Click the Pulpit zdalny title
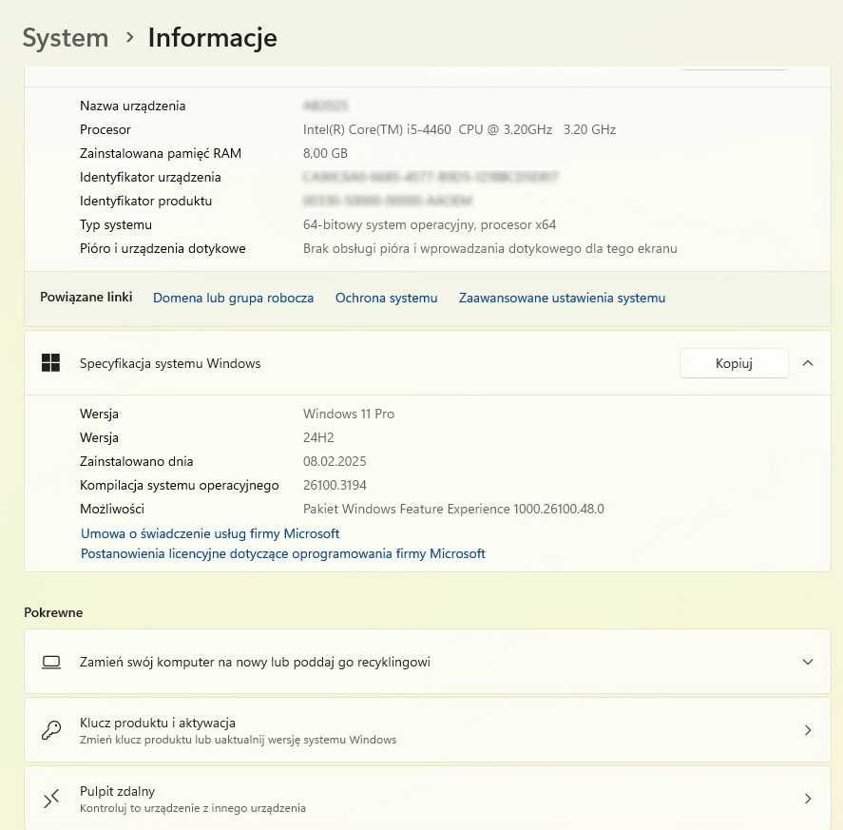 point(117,791)
